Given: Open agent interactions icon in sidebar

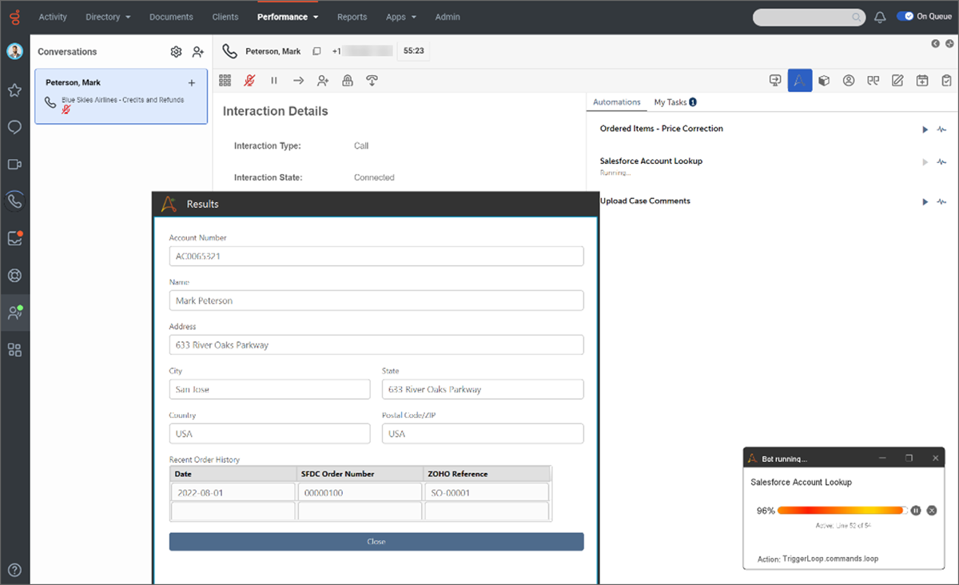Looking at the screenshot, I should click(x=14, y=312).
